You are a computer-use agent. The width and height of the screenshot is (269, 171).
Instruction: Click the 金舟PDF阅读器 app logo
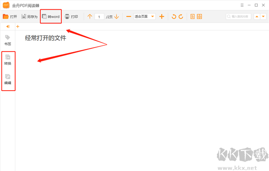coord(6,5)
